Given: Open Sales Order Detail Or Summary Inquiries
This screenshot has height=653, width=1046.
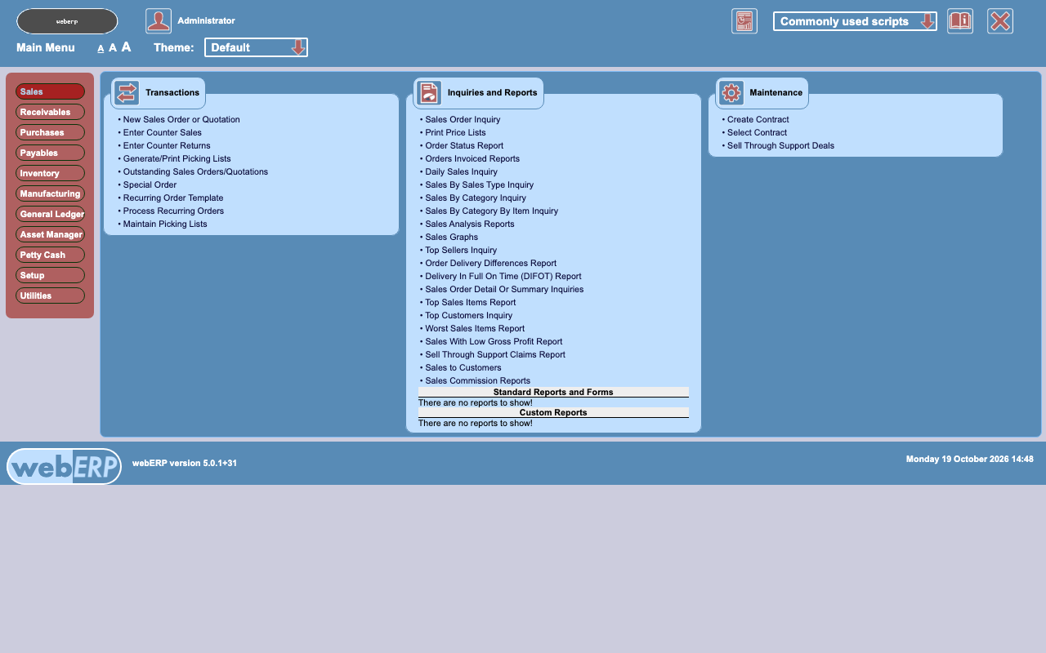Looking at the screenshot, I should tap(504, 289).
